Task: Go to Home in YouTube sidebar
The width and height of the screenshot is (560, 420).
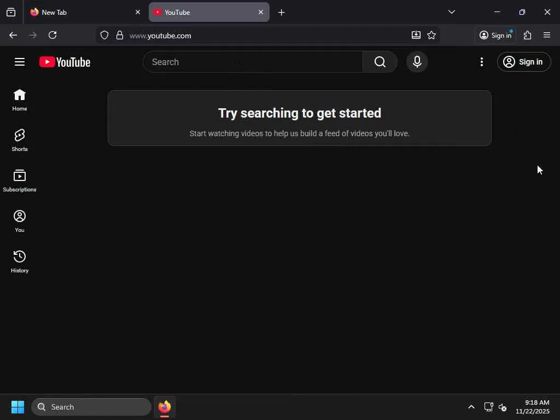Action: (20, 100)
